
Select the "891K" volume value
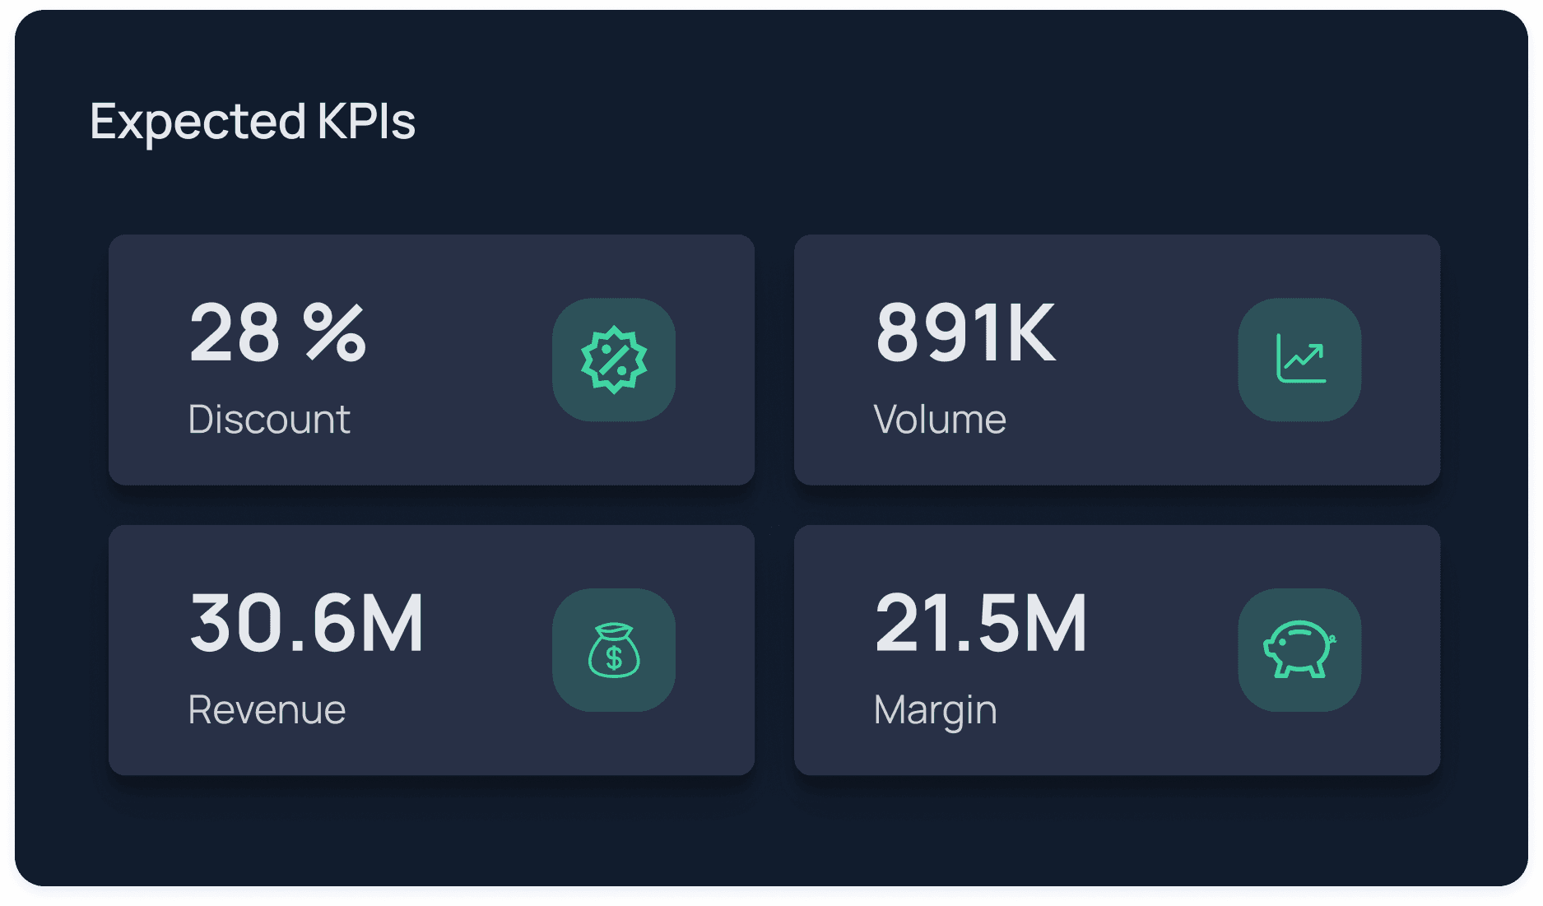tap(965, 332)
